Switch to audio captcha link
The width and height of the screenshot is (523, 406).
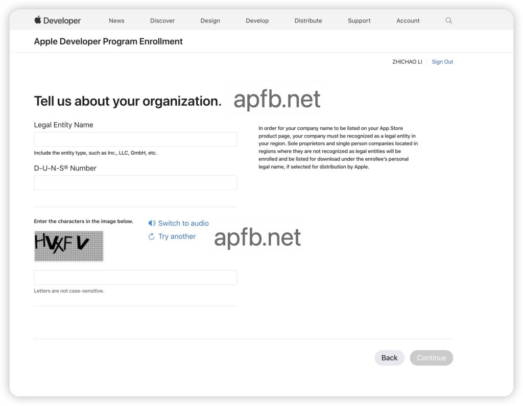coord(183,223)
